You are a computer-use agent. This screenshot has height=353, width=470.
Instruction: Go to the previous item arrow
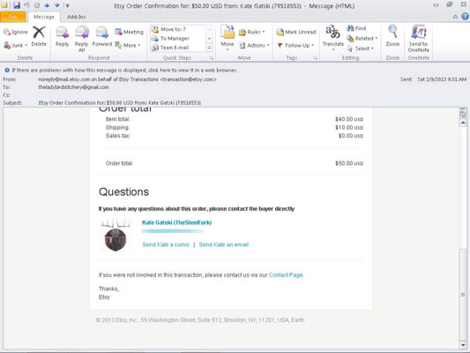[x=47, y=5]
